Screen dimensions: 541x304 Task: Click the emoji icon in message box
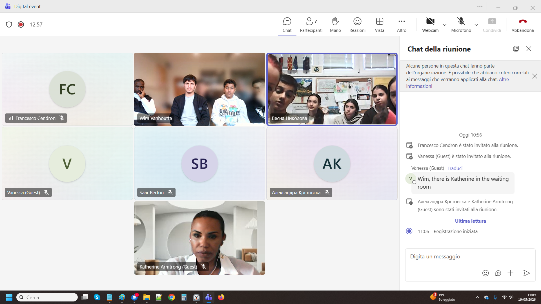(x=485, y=273)
